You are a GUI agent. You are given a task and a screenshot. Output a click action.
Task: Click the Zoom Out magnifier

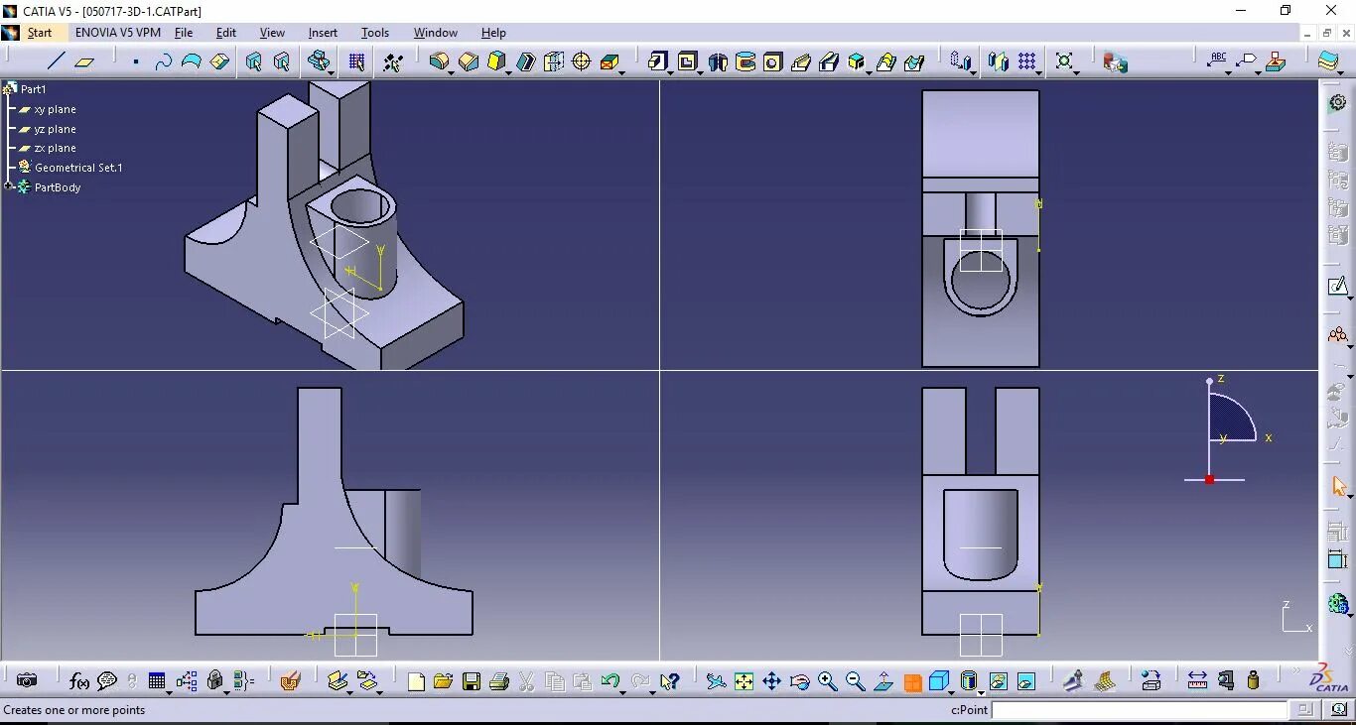(x=855, y=680)
